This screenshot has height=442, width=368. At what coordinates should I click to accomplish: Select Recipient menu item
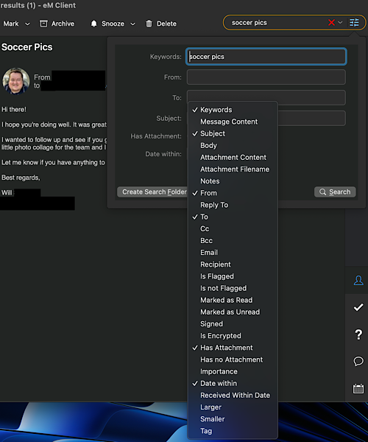point(233,264)
